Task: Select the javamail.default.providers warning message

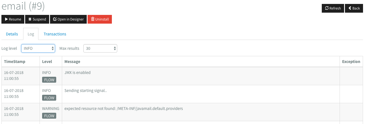Action: click(x=124, y=109)
